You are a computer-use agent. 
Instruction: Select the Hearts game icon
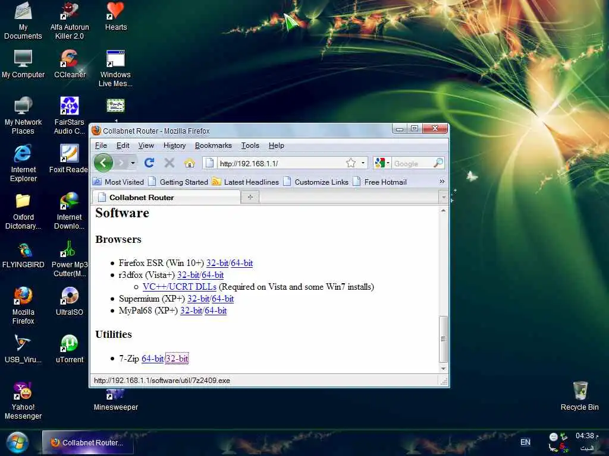pyautogui.click(x=116, y=16)
